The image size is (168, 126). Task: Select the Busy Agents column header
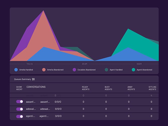click(x=109, y=88)
